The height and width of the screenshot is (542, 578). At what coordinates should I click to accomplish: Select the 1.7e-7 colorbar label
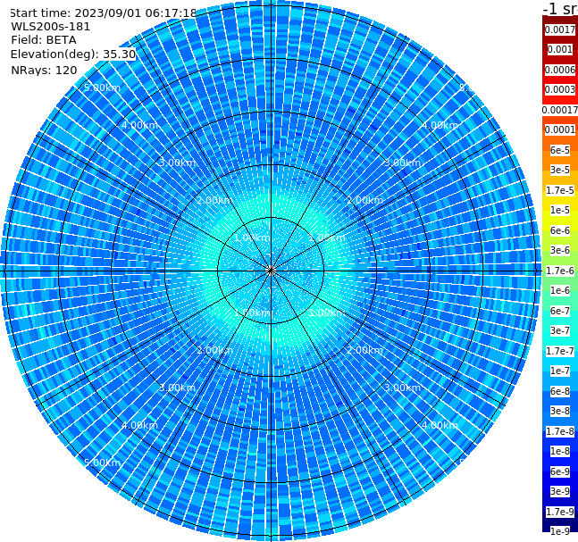point(560,351)
